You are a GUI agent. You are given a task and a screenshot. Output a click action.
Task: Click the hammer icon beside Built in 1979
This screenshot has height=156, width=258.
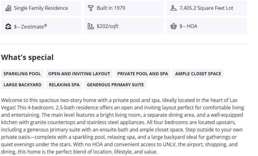[x=90, y=8]
